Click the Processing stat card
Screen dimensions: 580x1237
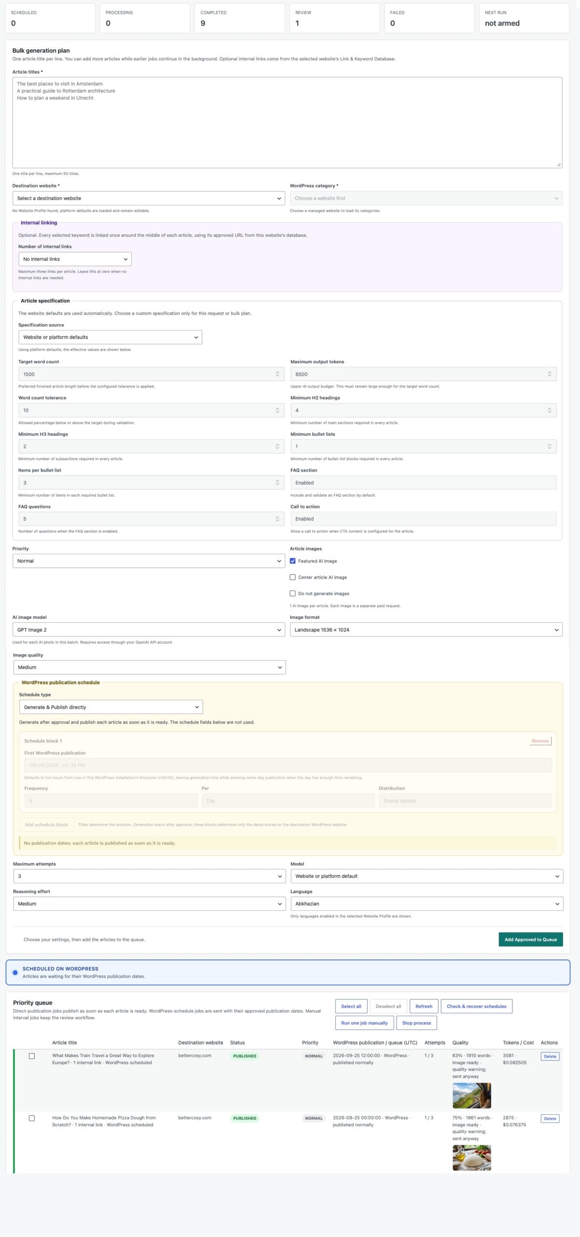[x=145, y=18]
